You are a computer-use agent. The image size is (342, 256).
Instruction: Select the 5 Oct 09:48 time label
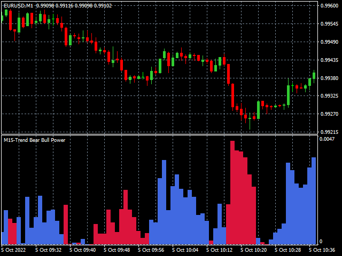tap(116, 250)
